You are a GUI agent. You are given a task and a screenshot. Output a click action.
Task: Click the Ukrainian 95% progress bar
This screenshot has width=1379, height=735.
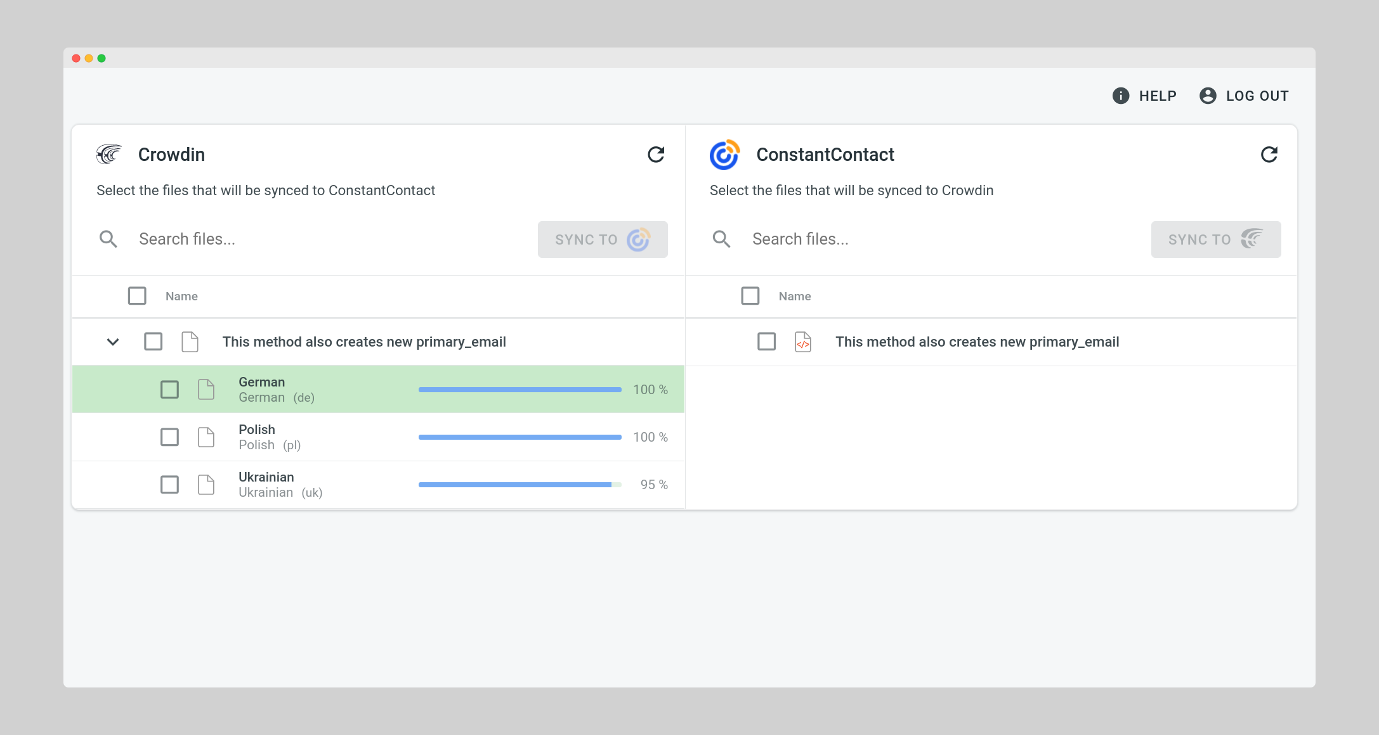(x=520, y=485)
